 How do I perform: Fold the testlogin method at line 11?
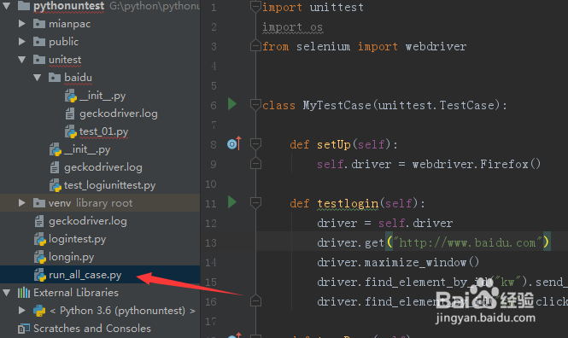pyautogui.click(x=255, y=203)
